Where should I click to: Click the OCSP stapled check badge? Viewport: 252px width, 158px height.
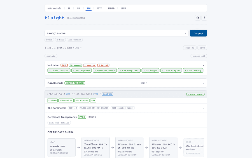coord(171,70)
